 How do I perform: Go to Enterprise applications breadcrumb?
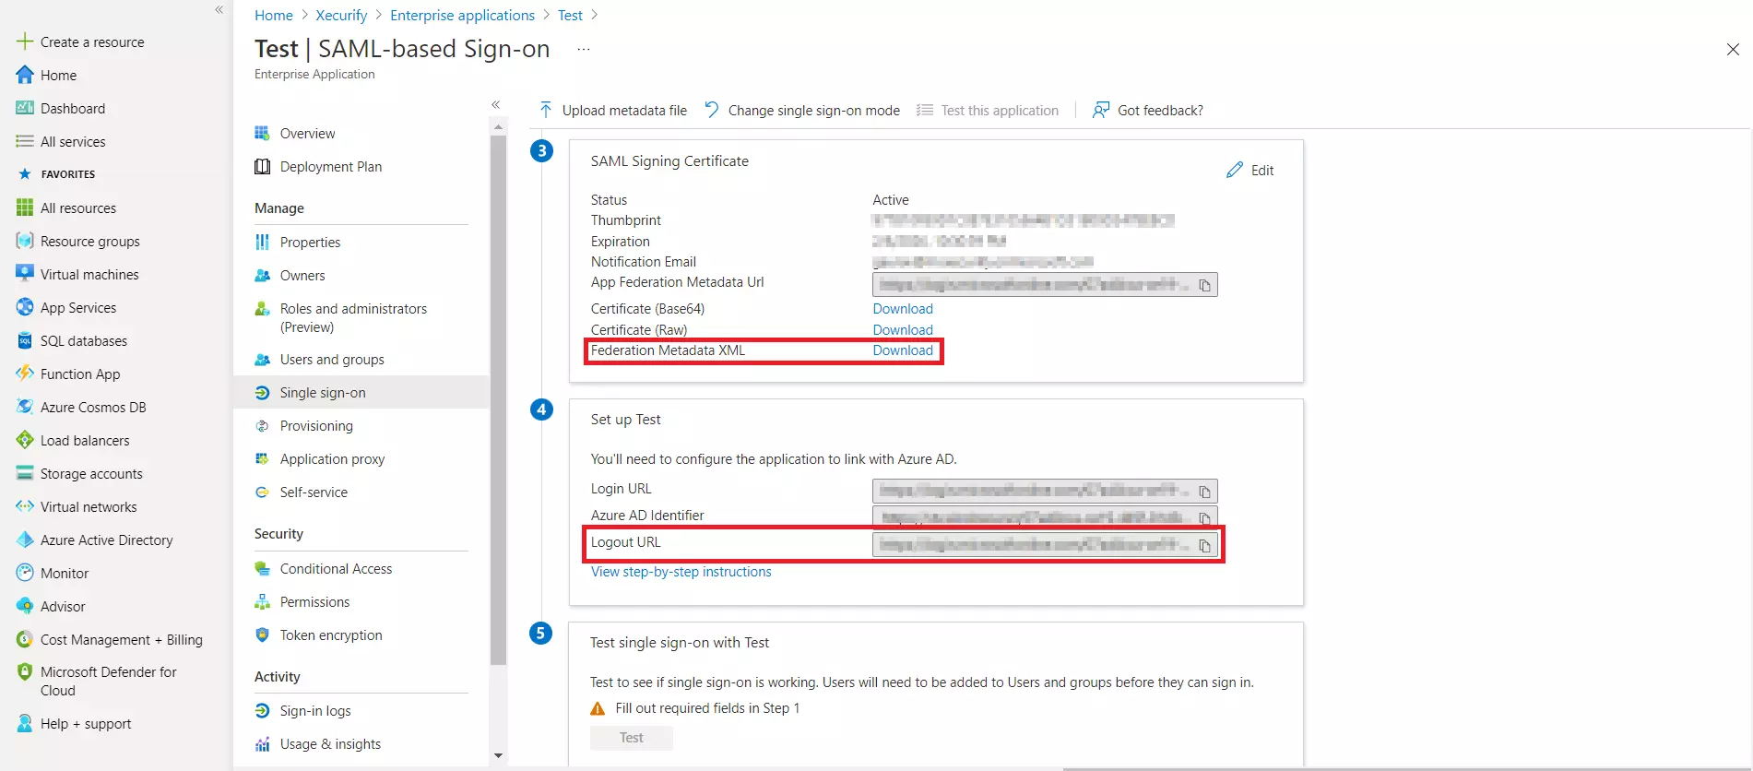pyautogui.click(x=462, y=16)
